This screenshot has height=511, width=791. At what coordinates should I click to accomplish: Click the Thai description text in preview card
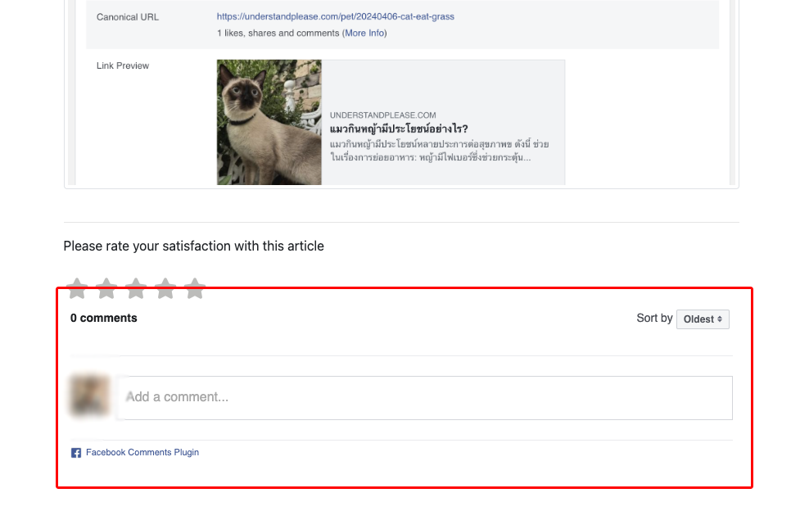point(440,151)
